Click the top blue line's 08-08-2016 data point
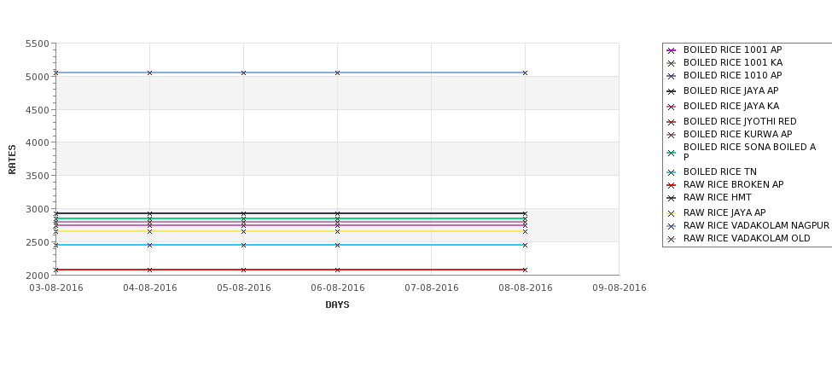This screenshot has height=366, width=832. (x=525, y=73)
